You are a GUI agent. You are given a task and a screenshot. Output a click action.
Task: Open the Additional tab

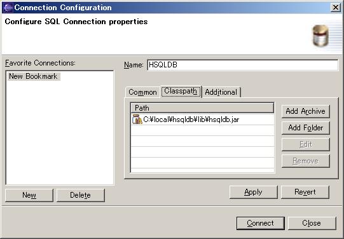coord(221,92)
